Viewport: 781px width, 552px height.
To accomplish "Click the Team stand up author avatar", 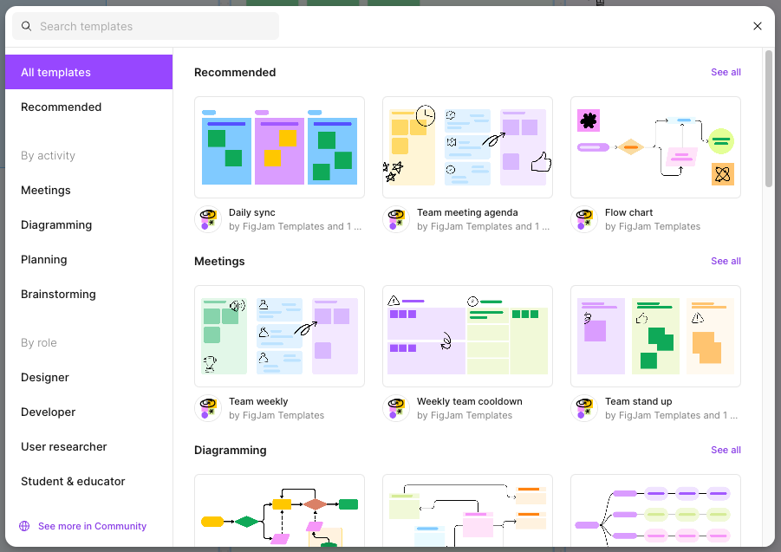I will click(583, 408).
